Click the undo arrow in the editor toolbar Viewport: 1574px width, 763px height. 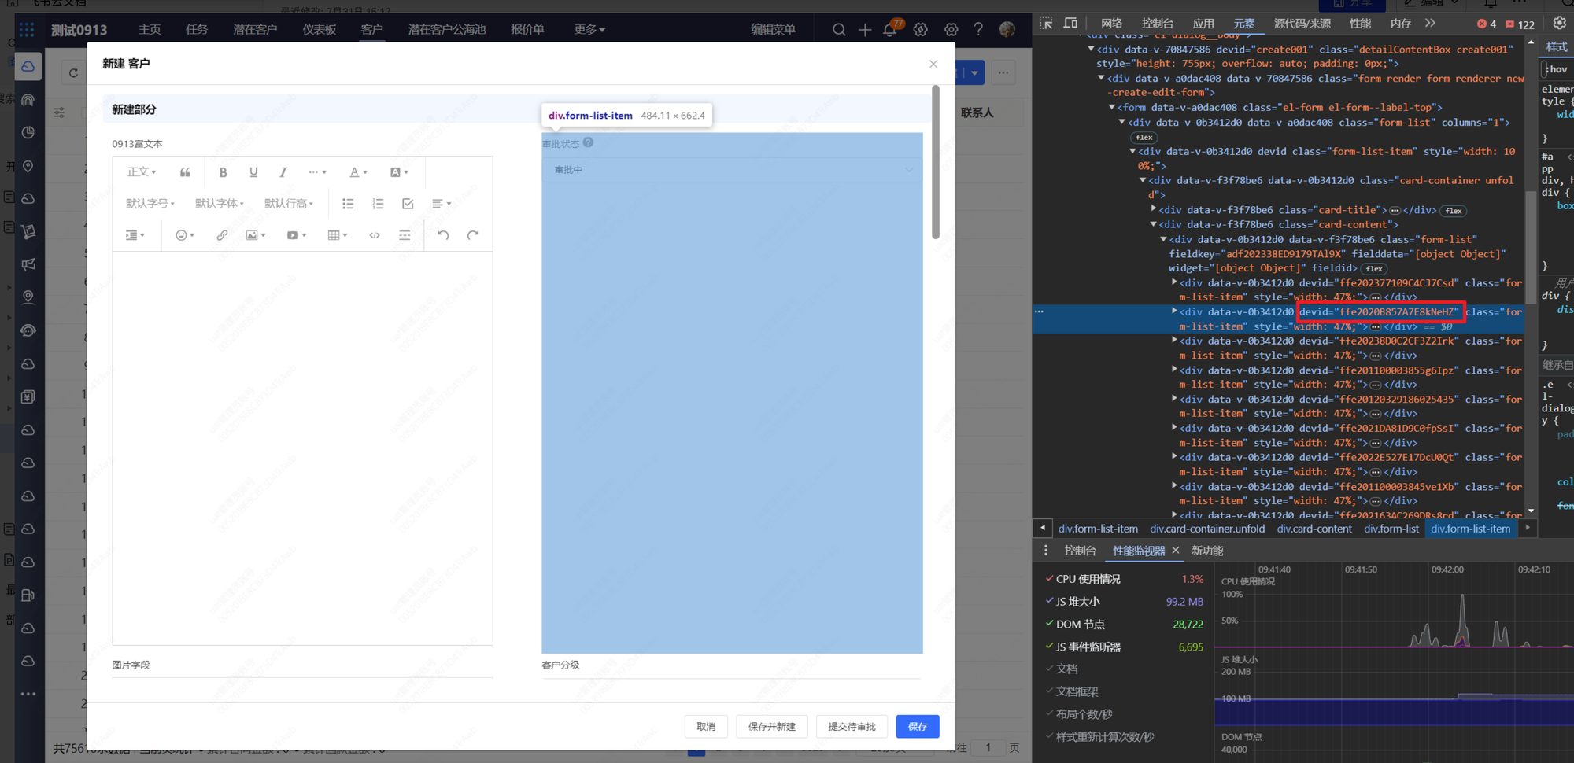443,235
